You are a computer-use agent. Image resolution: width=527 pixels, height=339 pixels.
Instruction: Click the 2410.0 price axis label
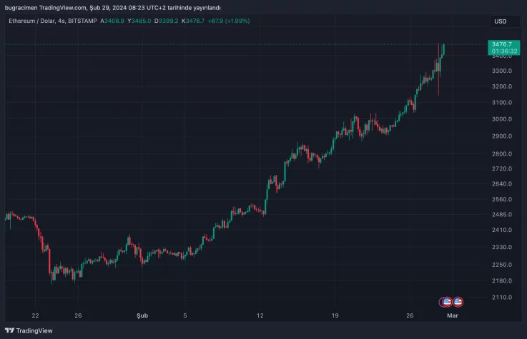tap(502, 230)
